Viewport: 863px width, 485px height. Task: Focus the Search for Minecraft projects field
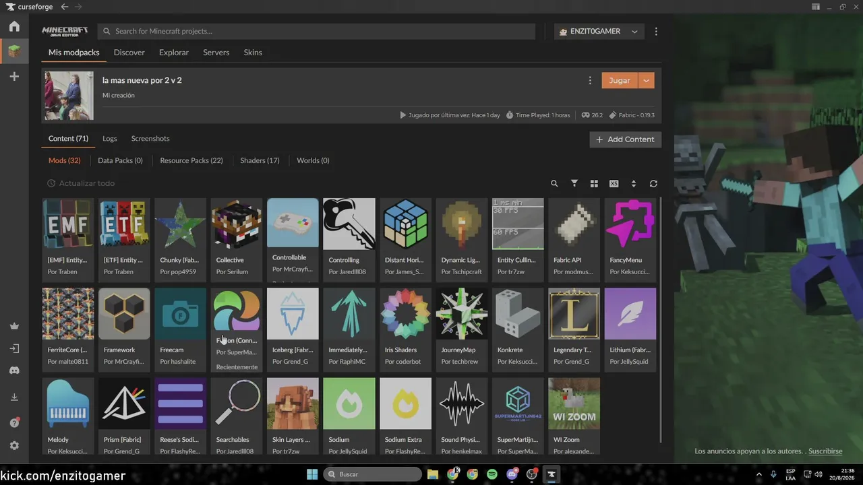316,31
